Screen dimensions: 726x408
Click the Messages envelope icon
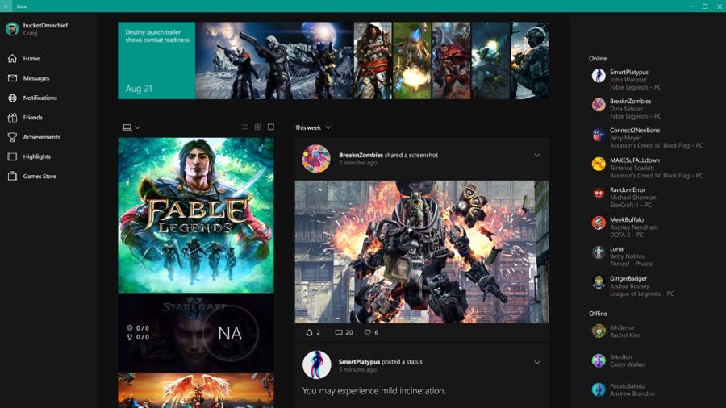point(12,78)
